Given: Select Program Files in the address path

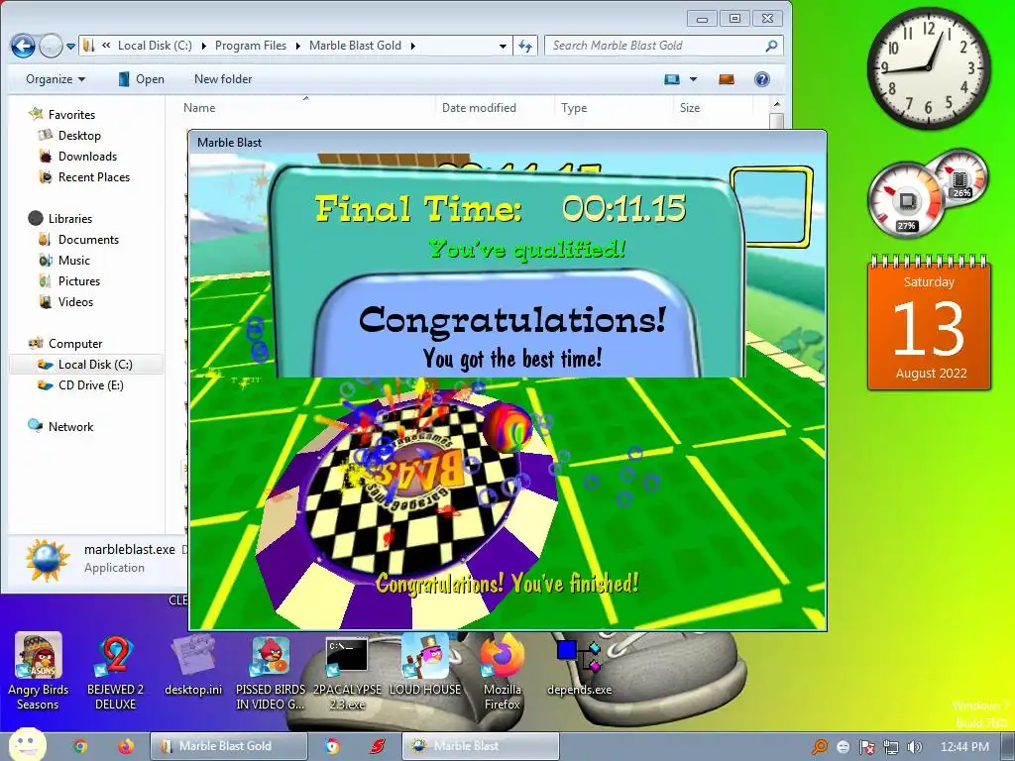Looking at the screenshot, I should click(251, 46).
